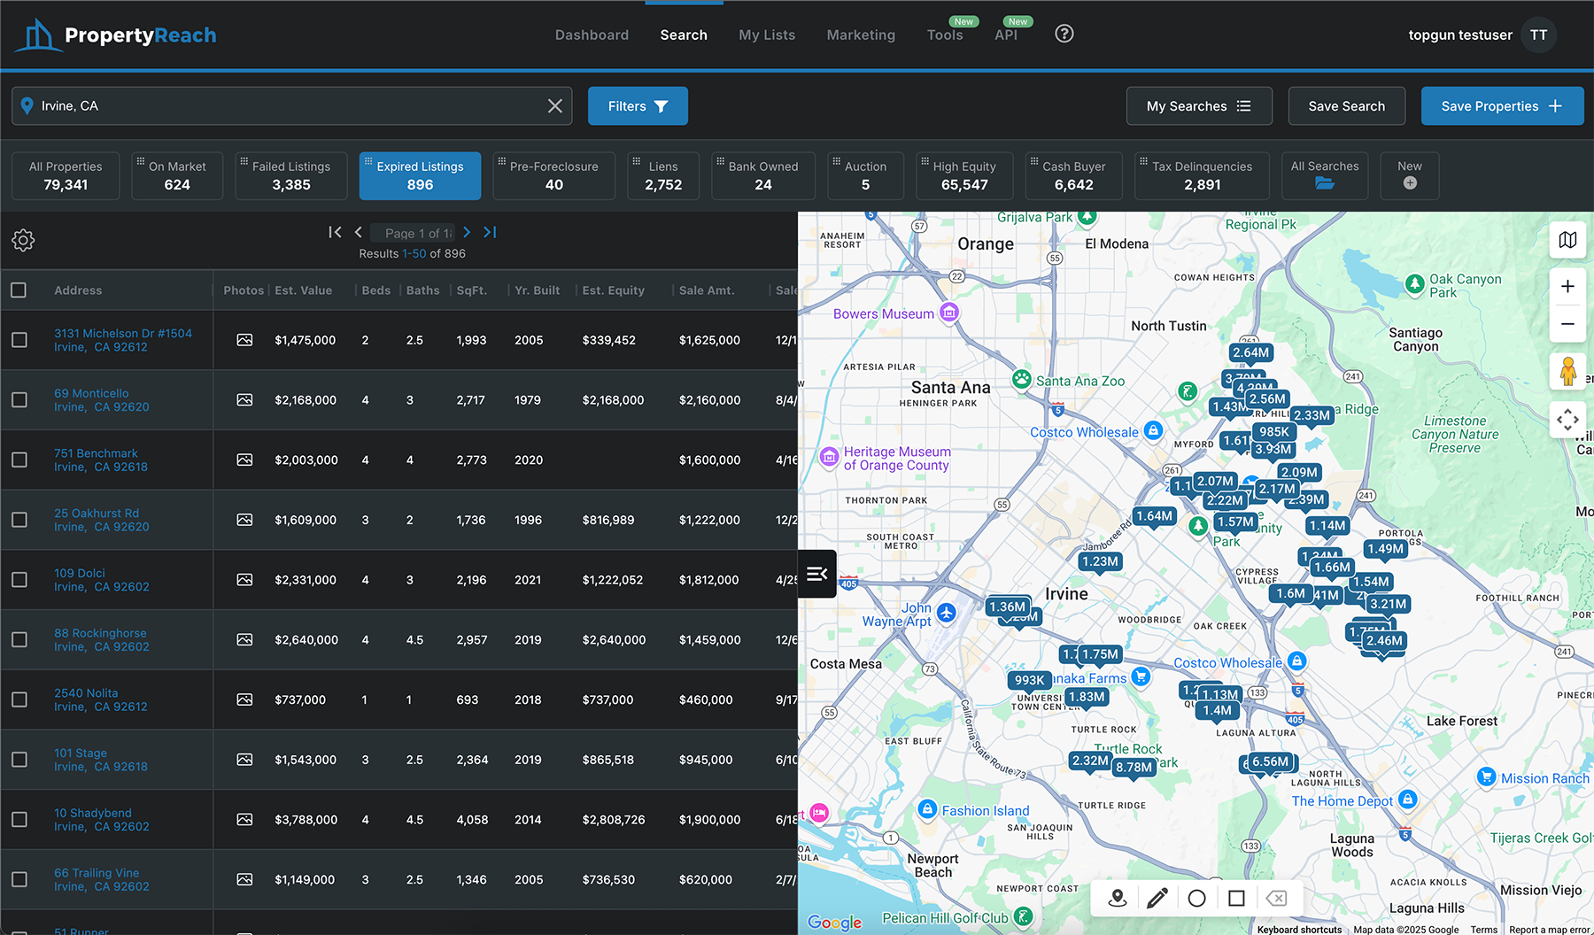The width and height of the screenshot is (1594, 935).
Task: Check the 101 Stage row
Action: click(x=19, y=760)
